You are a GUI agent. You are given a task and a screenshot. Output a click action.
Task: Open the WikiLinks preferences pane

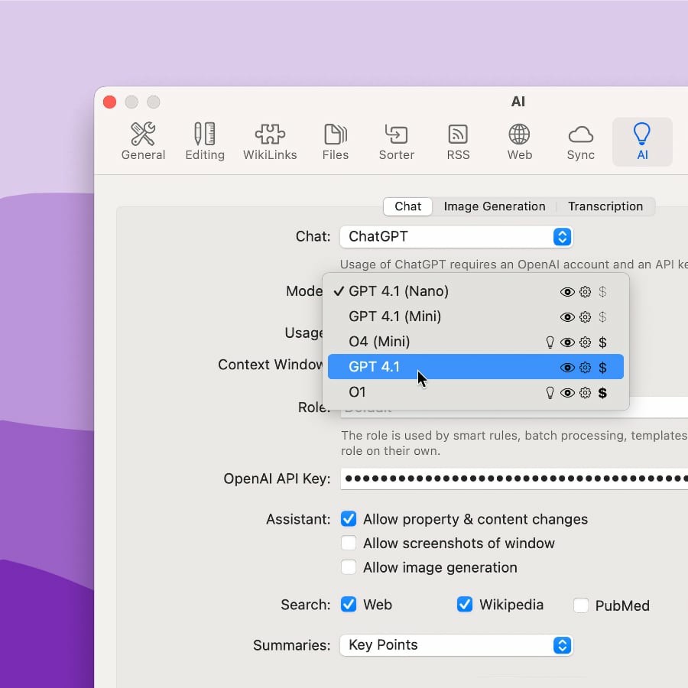tap(270, 141)
